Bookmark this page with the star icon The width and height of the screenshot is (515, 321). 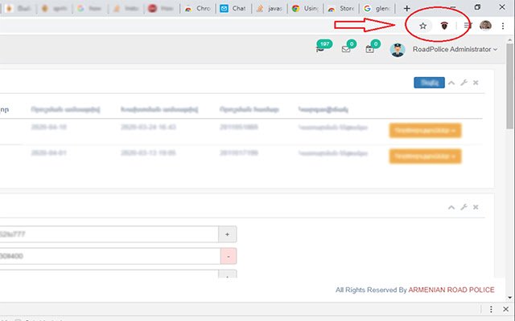[x=422, y=26]
